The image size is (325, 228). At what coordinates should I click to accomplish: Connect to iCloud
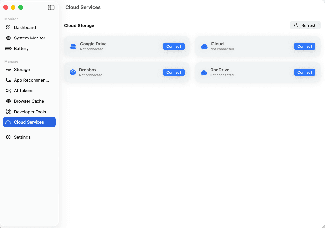(x=305, y=46)
